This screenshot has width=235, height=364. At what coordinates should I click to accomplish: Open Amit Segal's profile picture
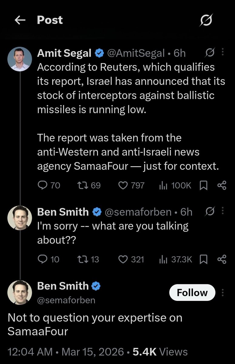click(19, 59)
